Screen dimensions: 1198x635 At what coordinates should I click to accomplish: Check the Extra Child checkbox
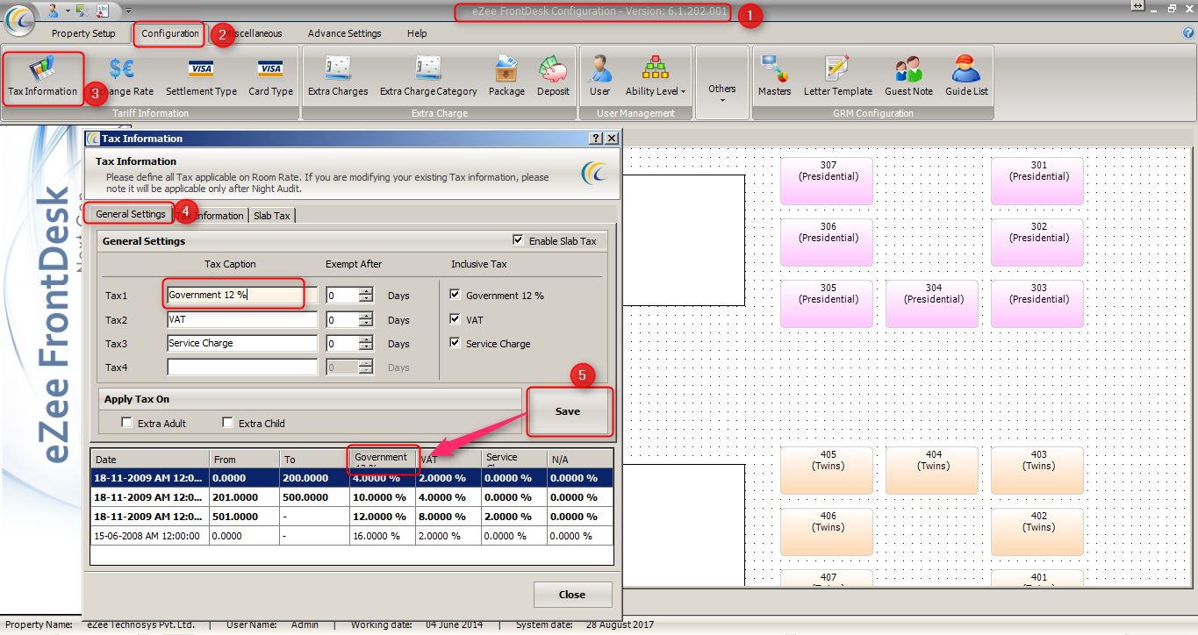click(x=228, y=423)
